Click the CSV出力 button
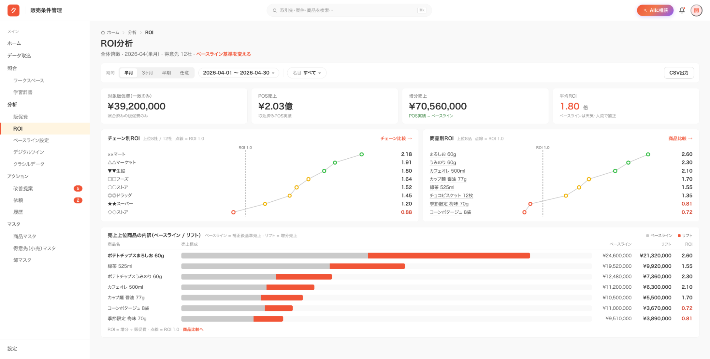 pyautogui.click(x=679, y=73)
